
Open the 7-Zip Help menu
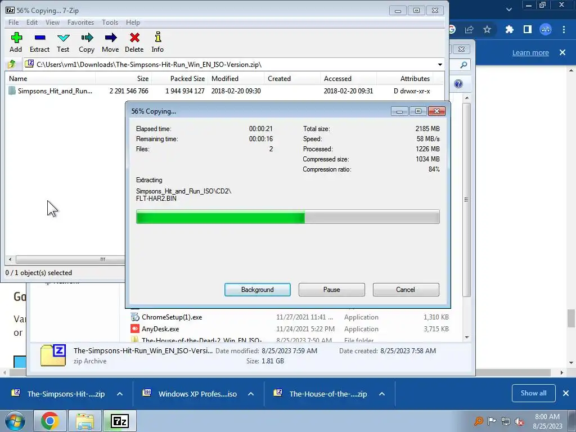coord(133,22)
